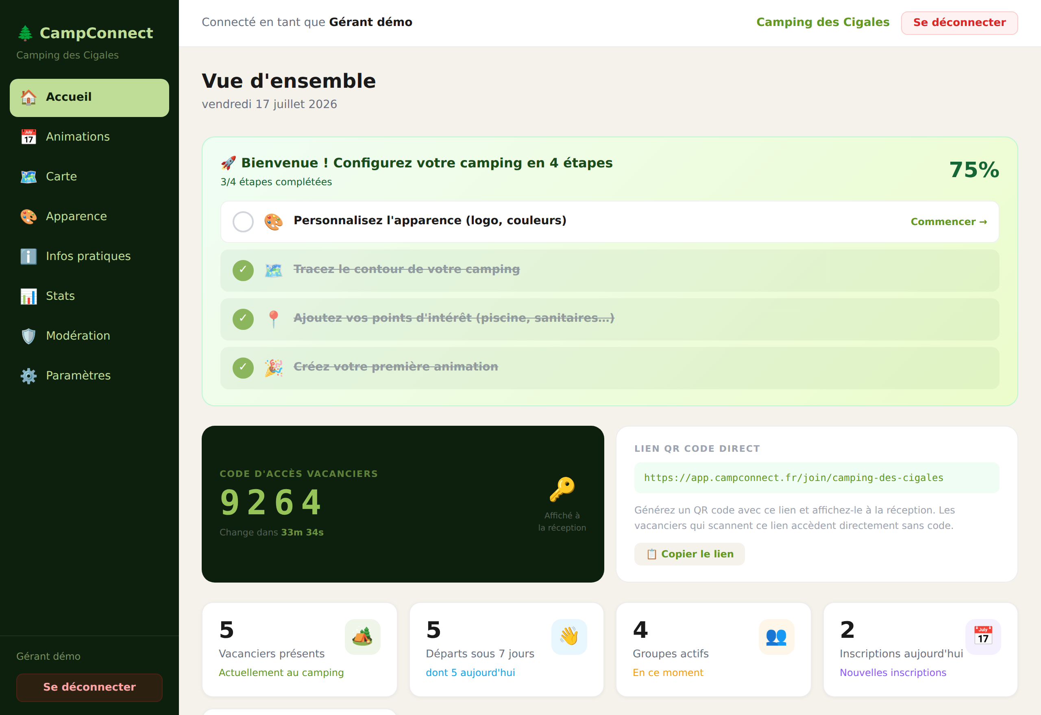Toggle the checkmark for Tracez le contour
Screen dimensions: 1041x715
tap(243, 271)
